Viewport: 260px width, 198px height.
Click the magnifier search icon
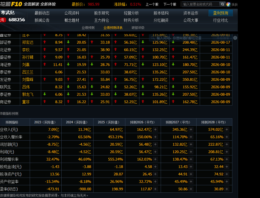(222, 4)
